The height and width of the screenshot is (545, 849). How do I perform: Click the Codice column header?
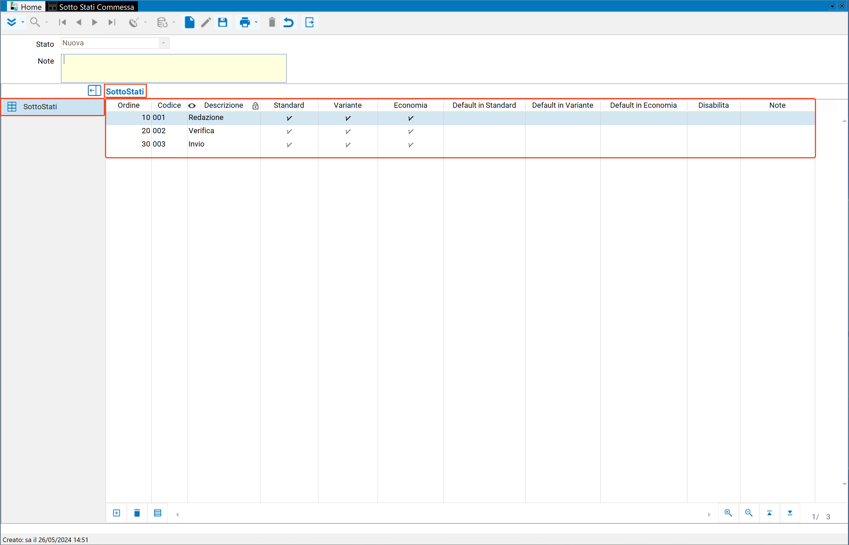click(169, 105)
